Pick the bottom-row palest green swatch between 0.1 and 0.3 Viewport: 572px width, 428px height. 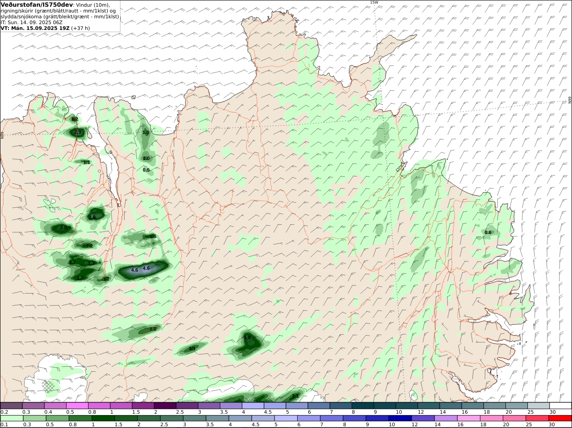[11, 418]
